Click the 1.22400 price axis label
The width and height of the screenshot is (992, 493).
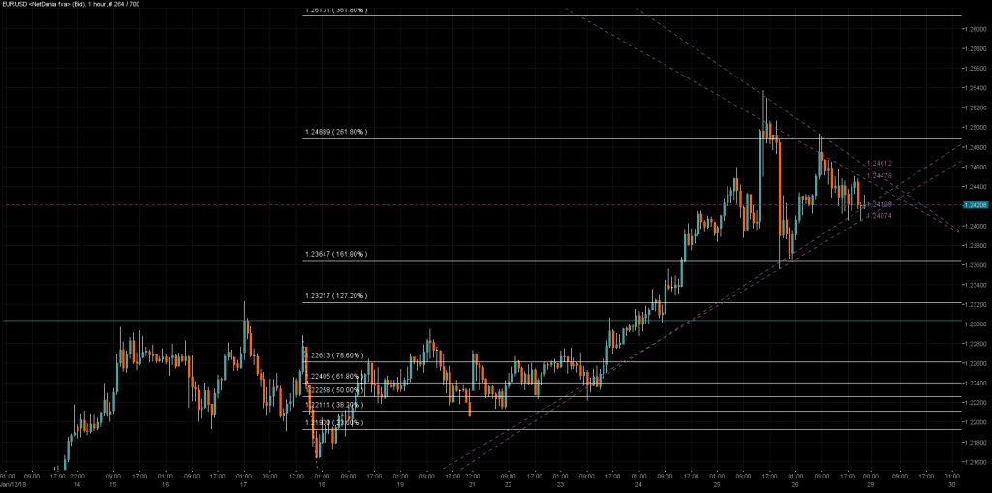coord(975,383)
